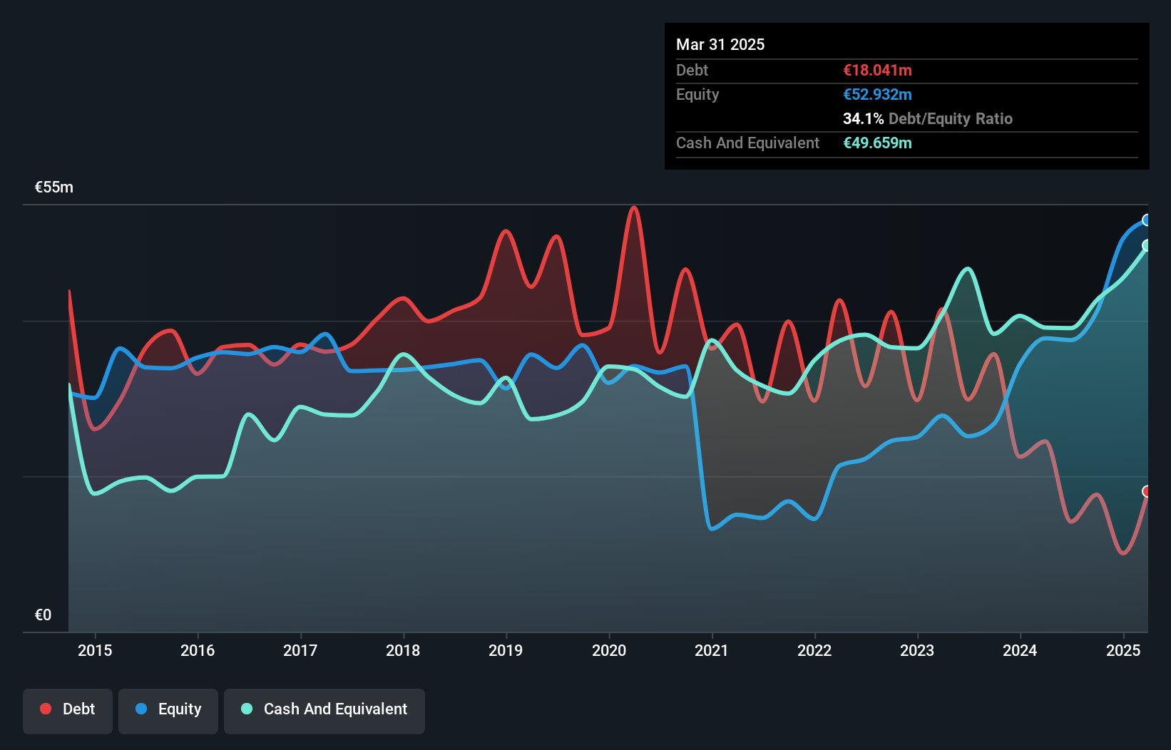Click the 2025 x-axis label

pyautogui.click(x=1123, y=650)
